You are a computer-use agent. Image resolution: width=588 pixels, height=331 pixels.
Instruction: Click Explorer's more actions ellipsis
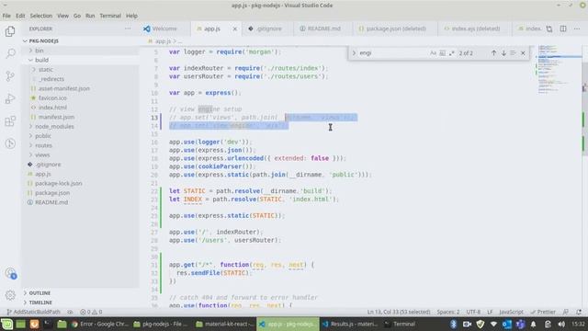click(128, 29)
